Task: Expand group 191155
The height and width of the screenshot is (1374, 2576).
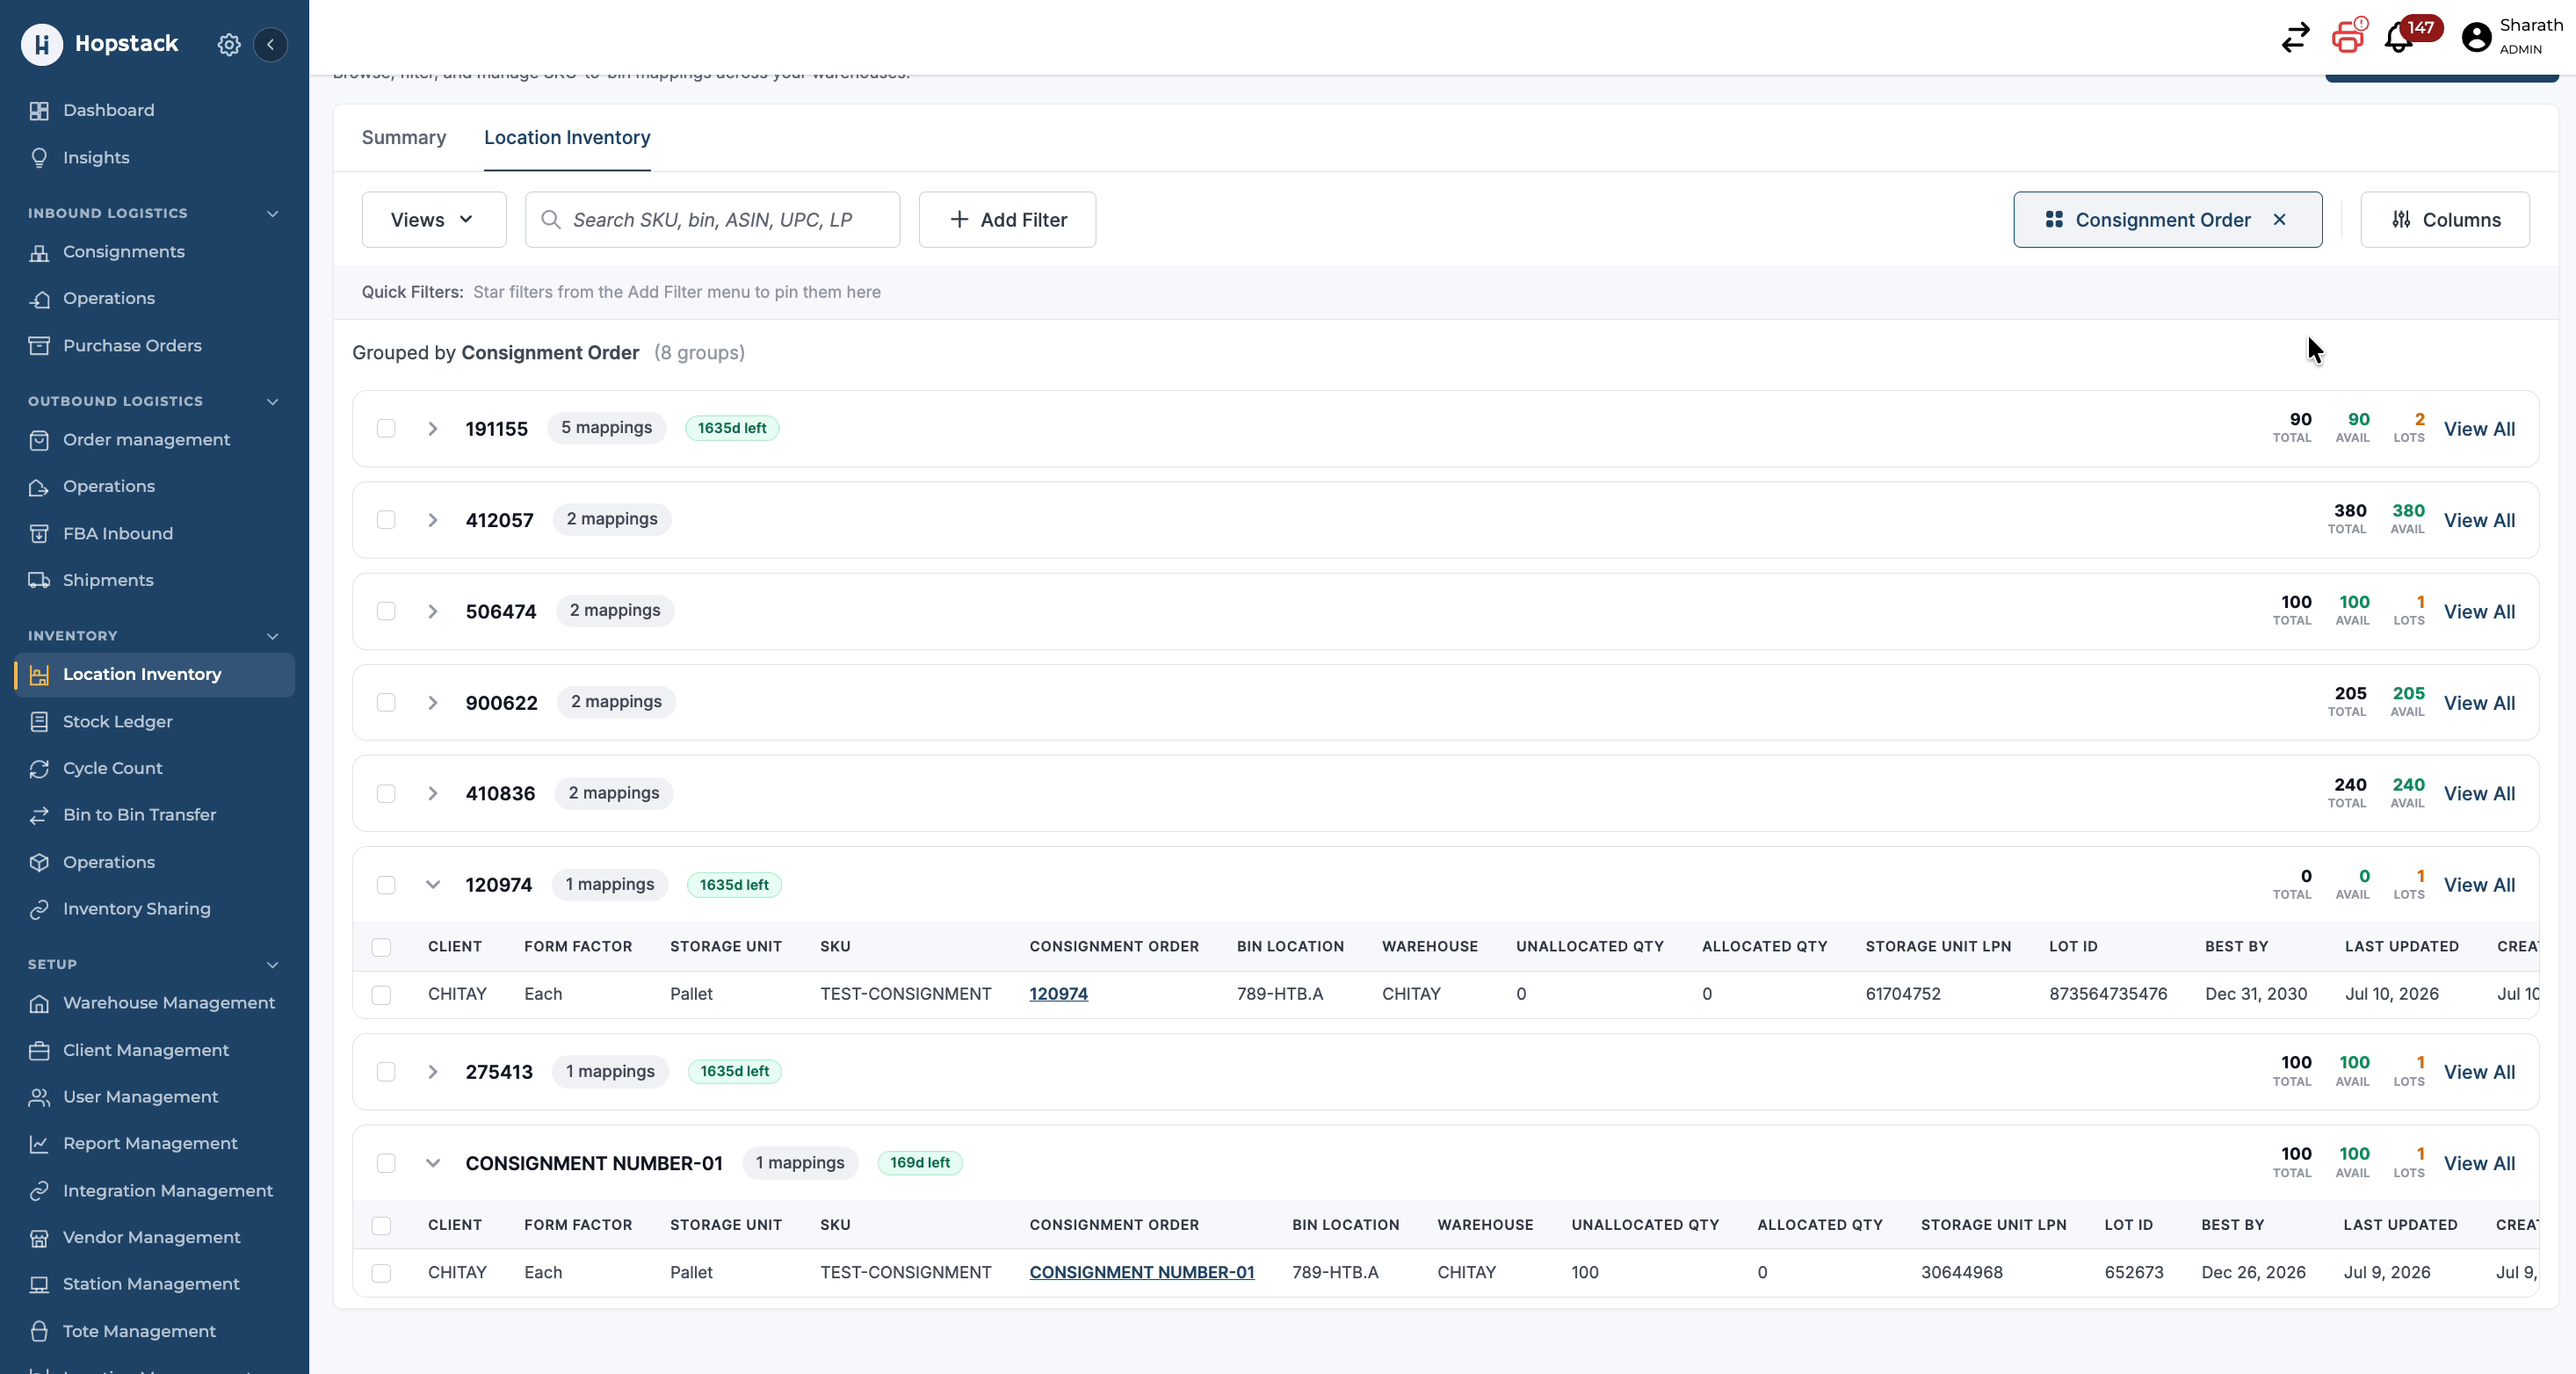Action: (x=433, y=428)
